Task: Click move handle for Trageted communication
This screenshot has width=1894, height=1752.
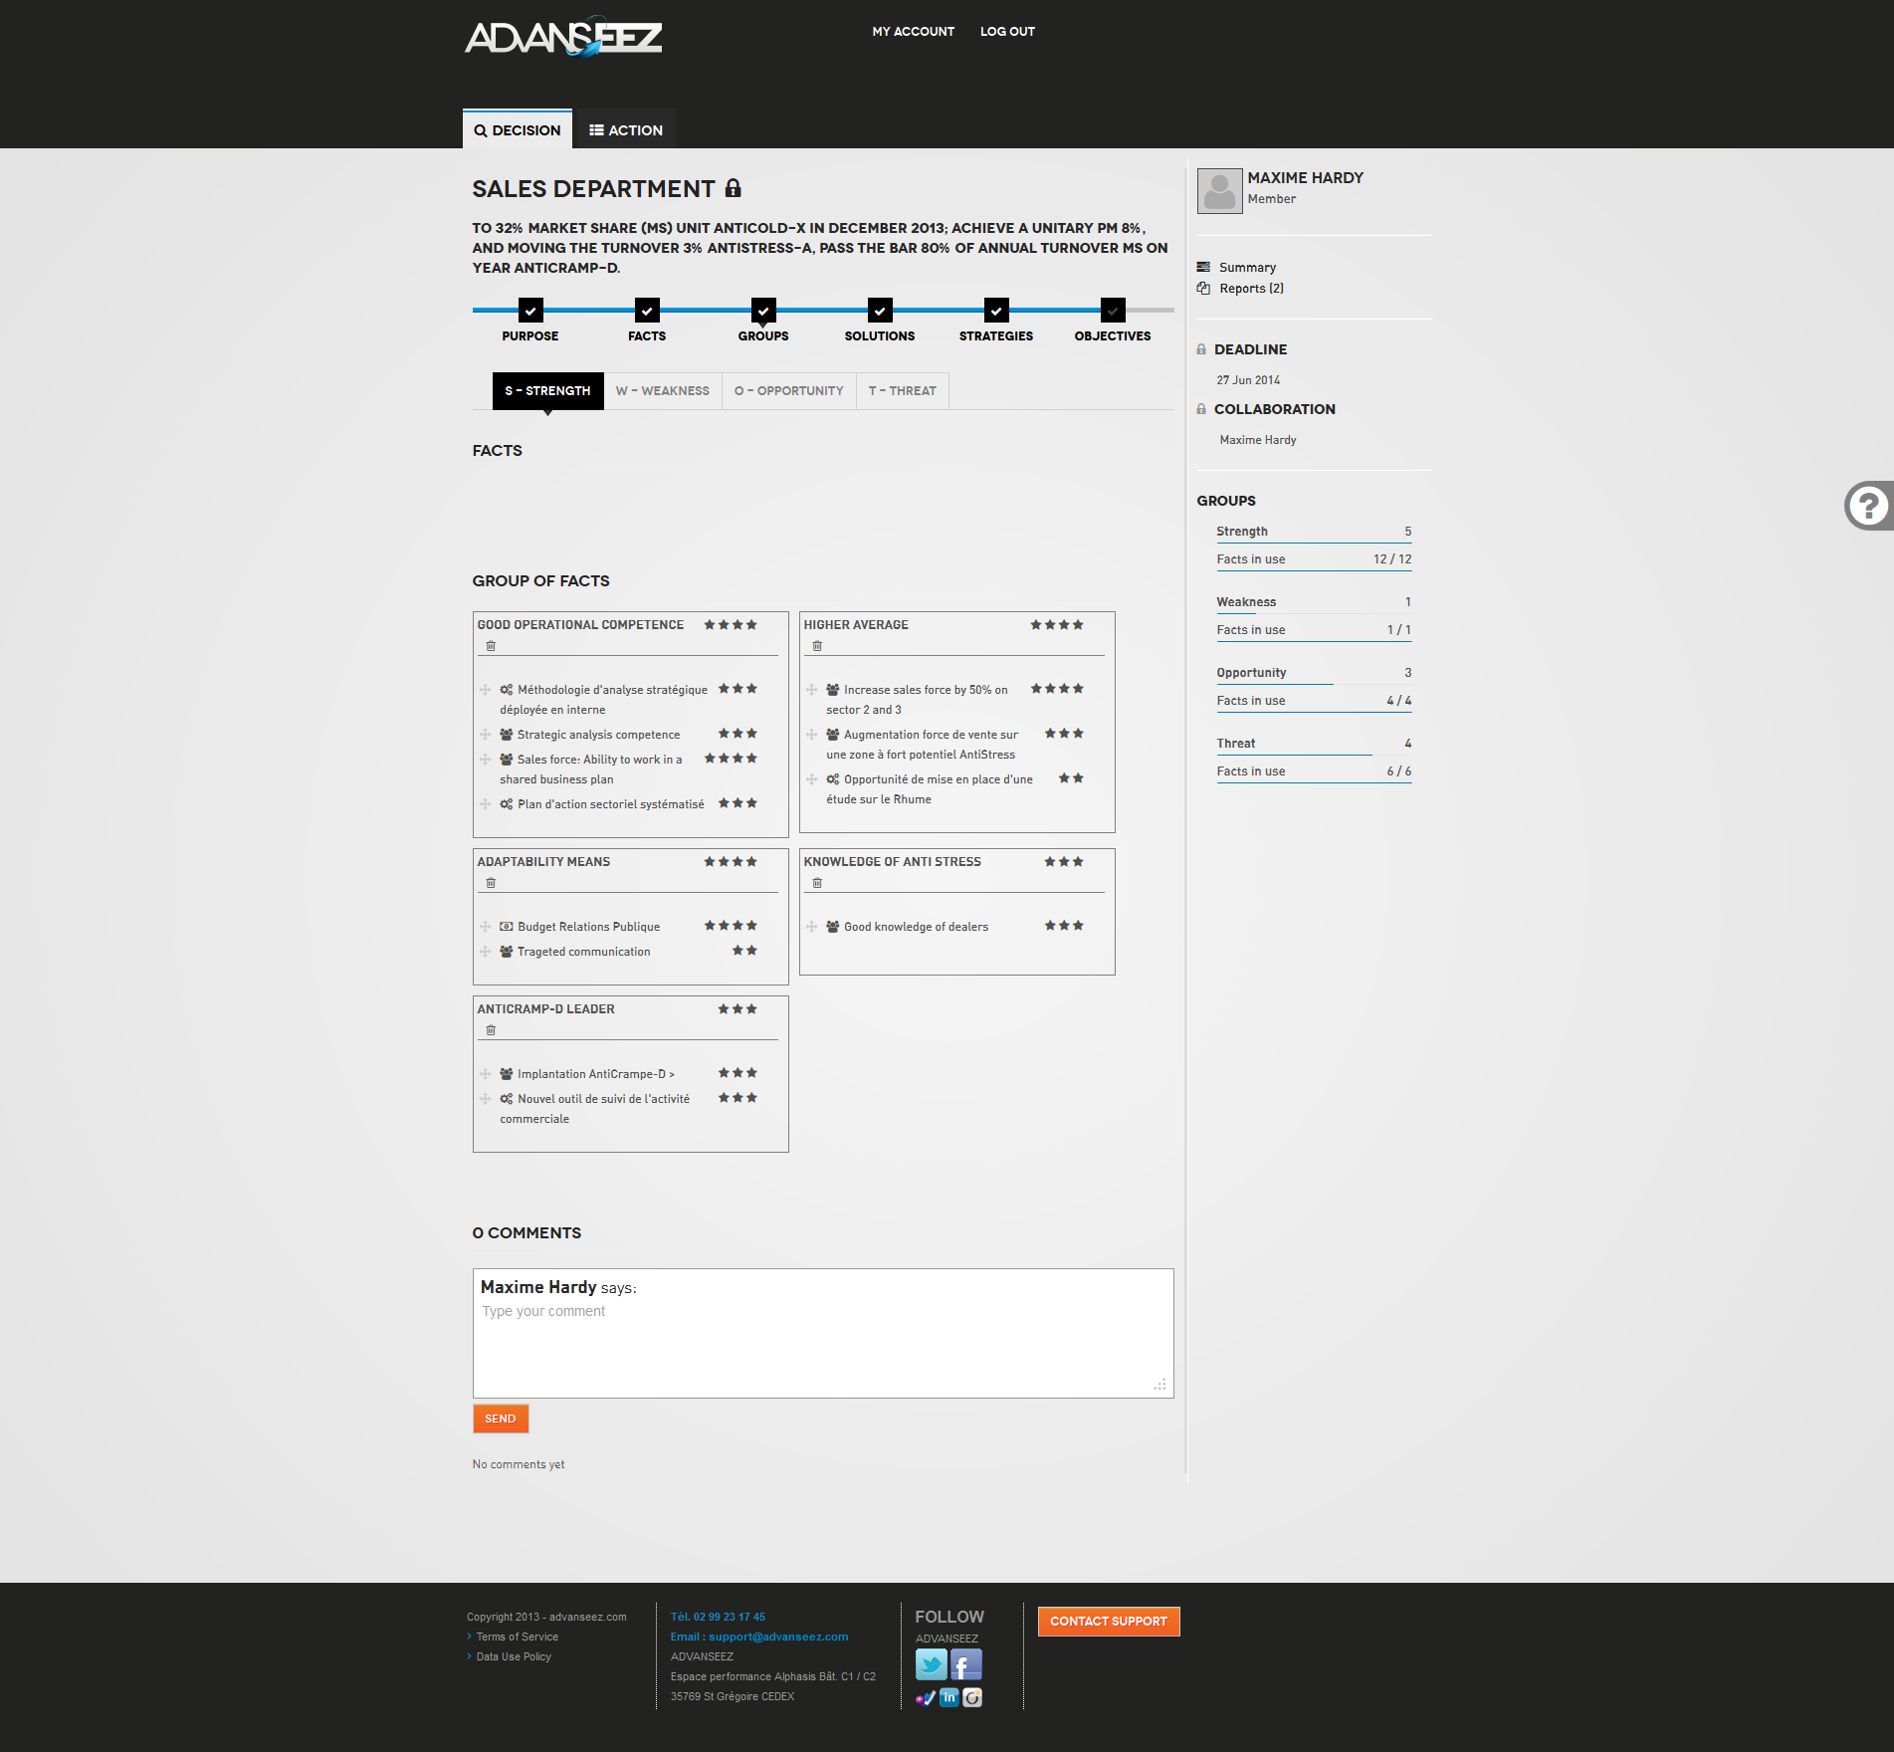Action: click(486, 952)
